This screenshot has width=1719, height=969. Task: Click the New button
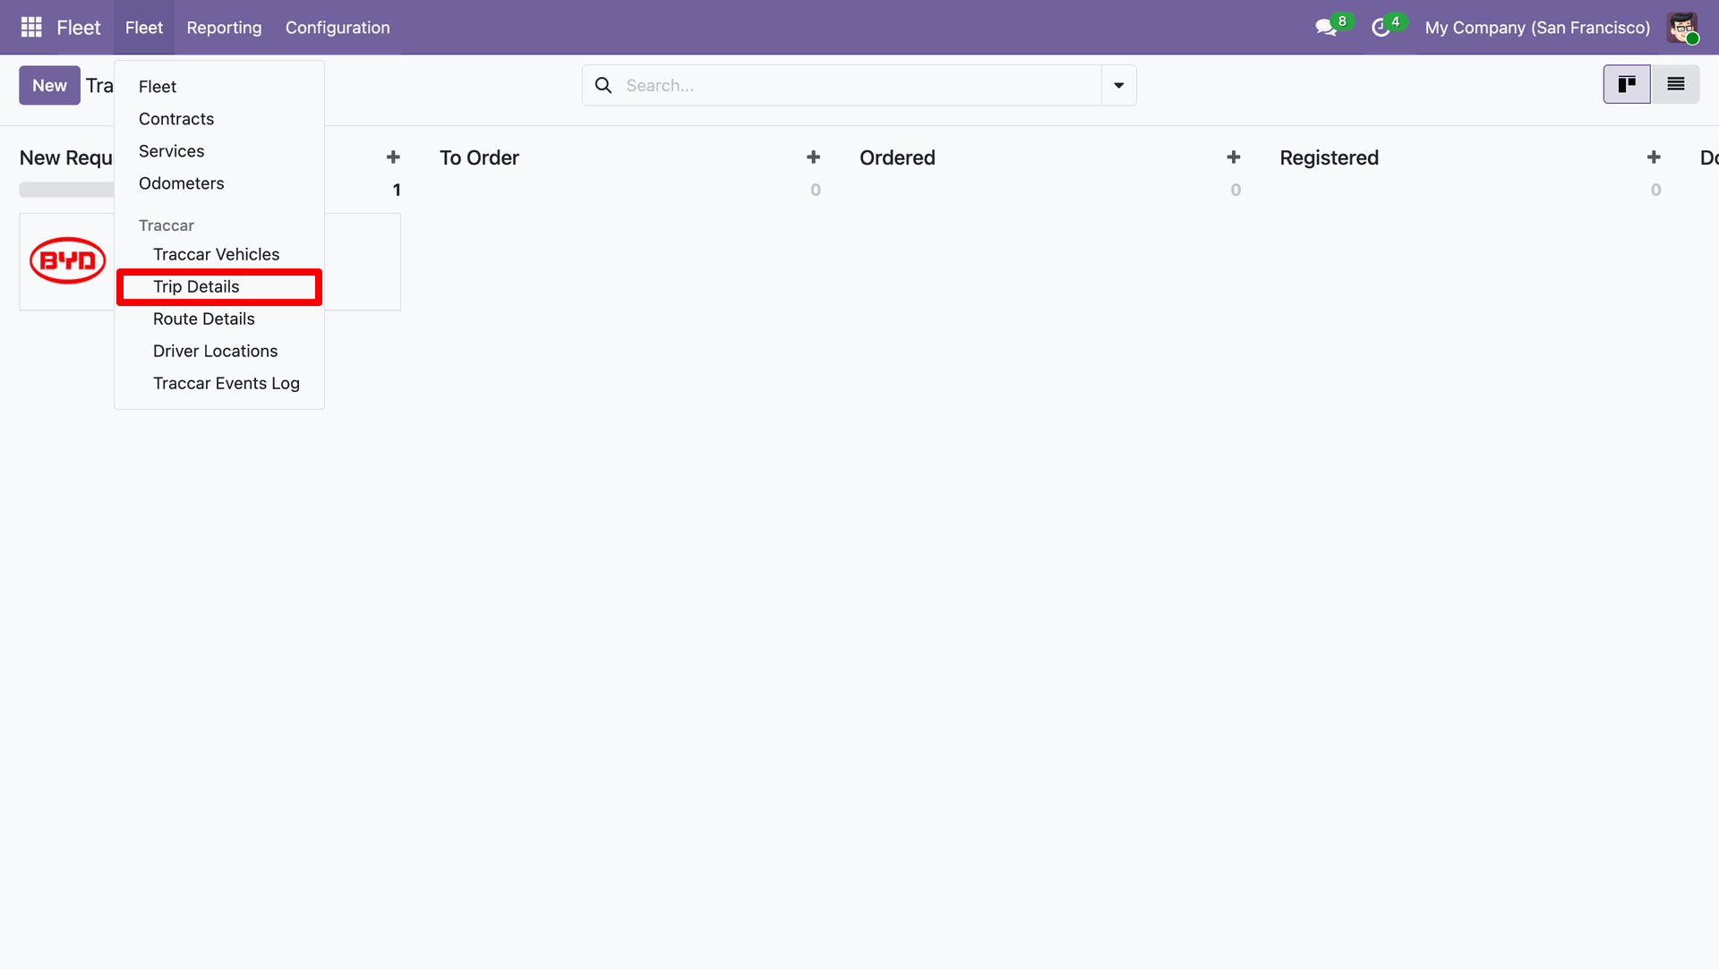coord(49,85)
